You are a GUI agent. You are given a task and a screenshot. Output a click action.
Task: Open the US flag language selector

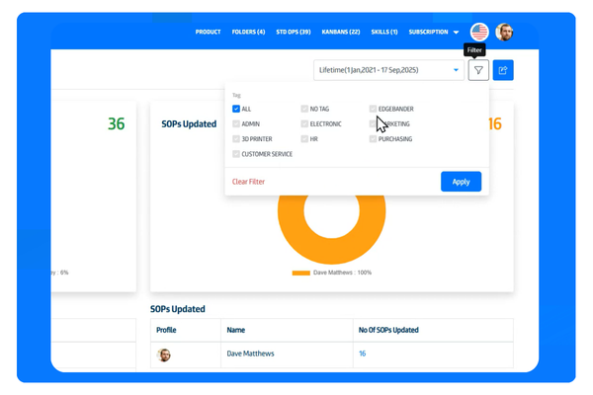[x=479, y=33]
